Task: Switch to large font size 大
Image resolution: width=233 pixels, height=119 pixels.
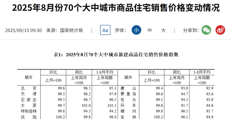Action: (163, 30)
